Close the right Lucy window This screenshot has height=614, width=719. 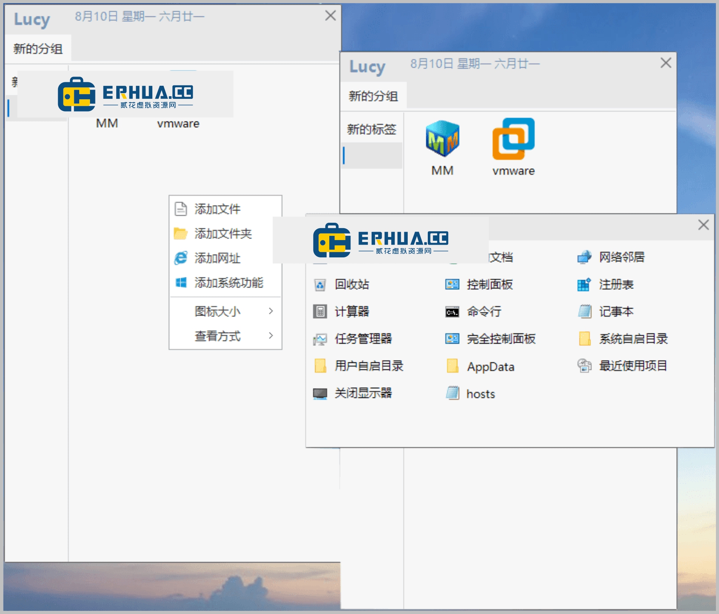point(666,63)
